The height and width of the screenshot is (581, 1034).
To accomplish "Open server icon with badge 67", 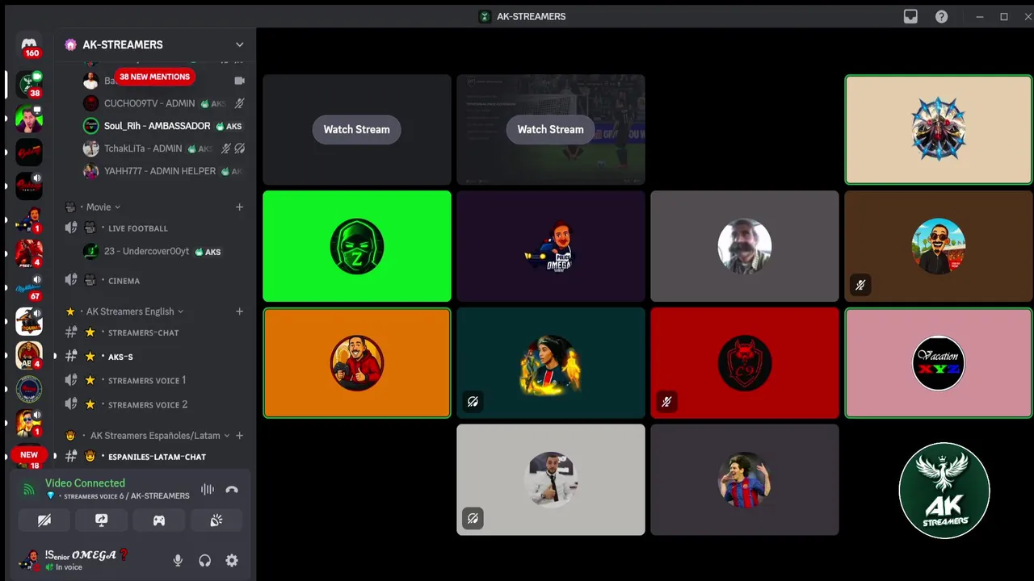I will (29, 287).
